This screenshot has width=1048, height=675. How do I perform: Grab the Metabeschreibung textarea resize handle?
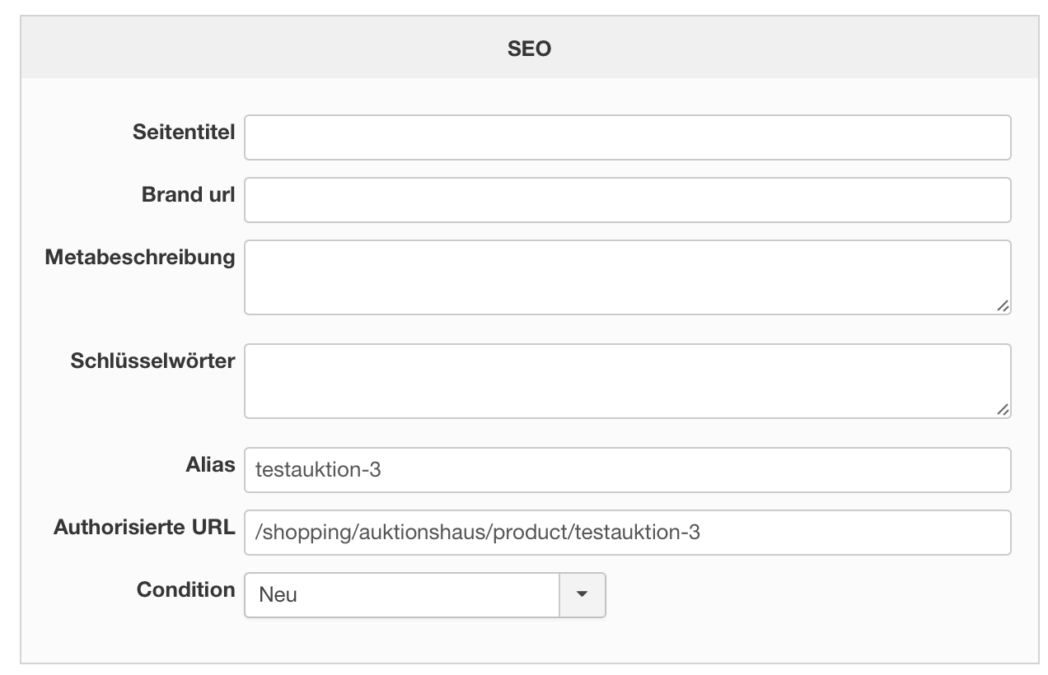[1002, 306]
